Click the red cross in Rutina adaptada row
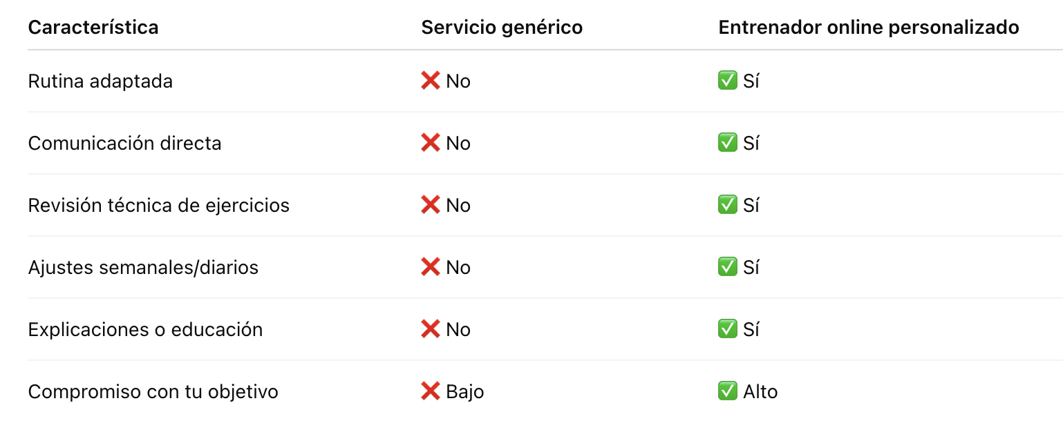This screenshot has height=432, width=1063. [x=430, y=81]
